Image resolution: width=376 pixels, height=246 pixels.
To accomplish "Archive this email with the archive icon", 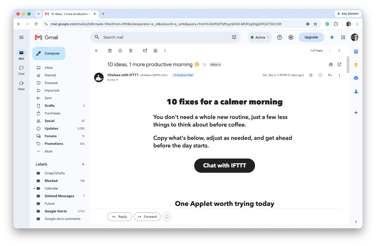I will tap(110, 51).
